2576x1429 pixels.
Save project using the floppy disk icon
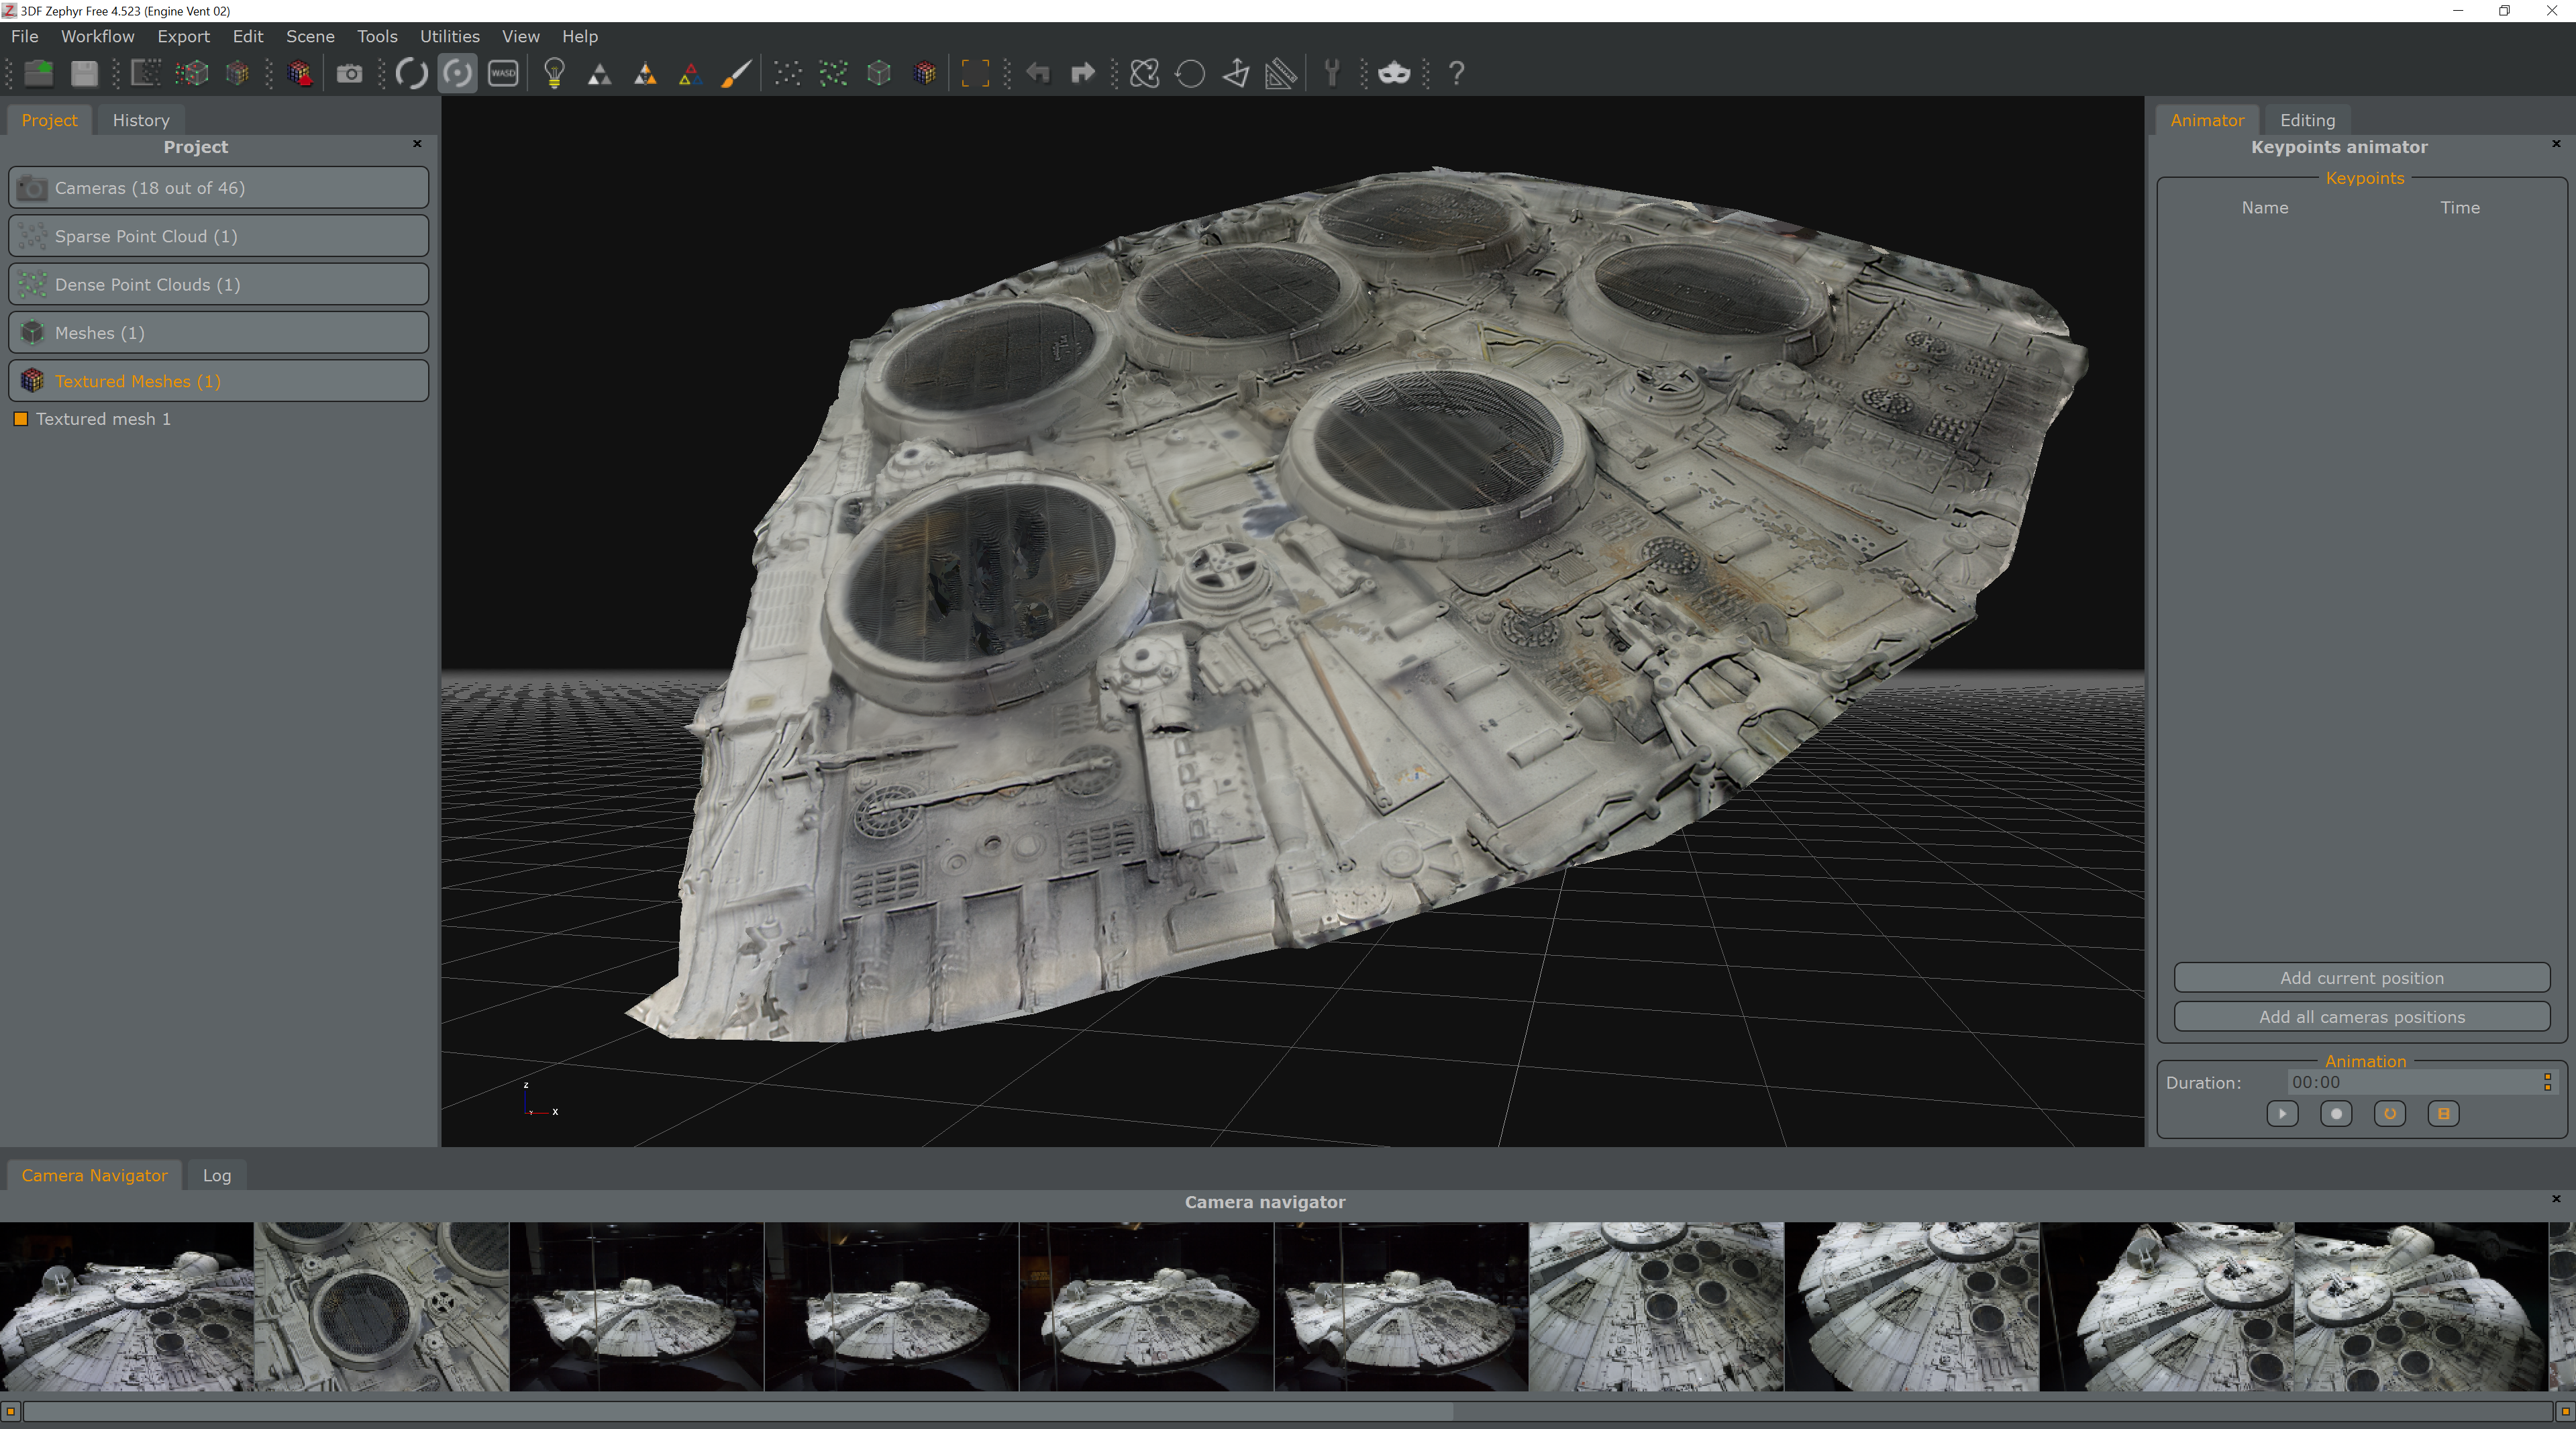[84, 73]
